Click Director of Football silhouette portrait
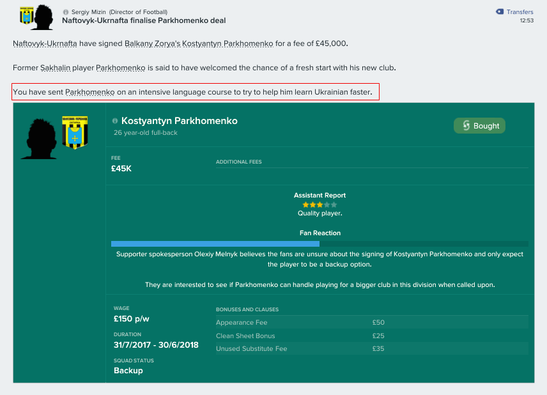The width and height of the screenshot is (547, 395). point(43,17)
